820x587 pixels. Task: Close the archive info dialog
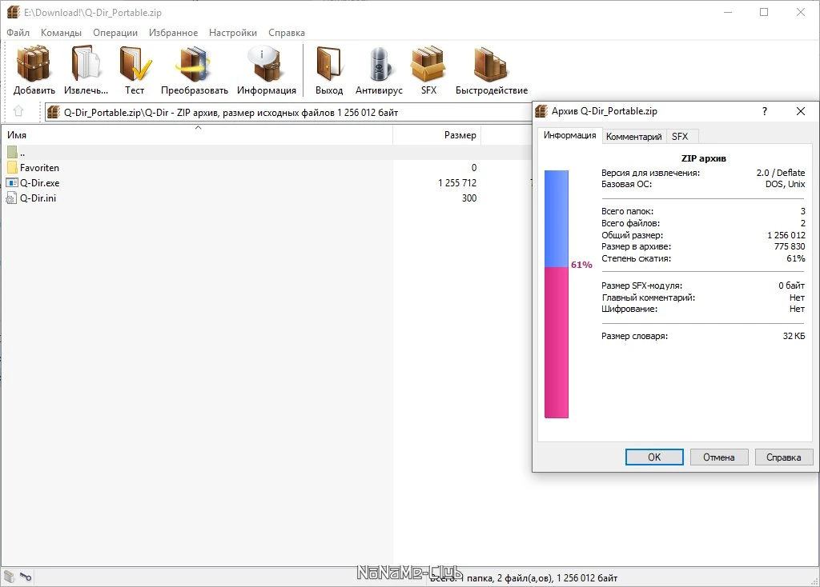(800, 111)
